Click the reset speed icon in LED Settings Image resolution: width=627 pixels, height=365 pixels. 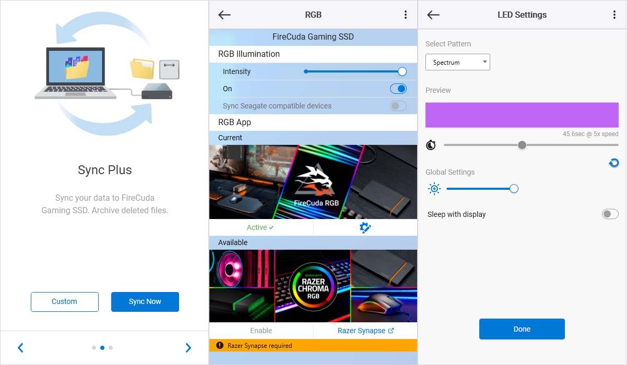coord(614,163)
